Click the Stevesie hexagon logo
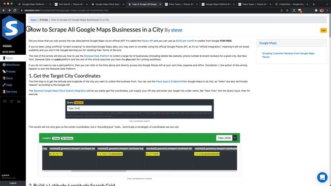The height and width of the screenshot is (186, 331). coord(12,27)
